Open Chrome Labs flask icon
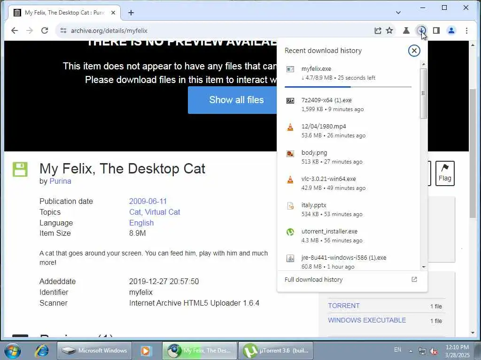The image size is (481, 360). tap(406, 30)
